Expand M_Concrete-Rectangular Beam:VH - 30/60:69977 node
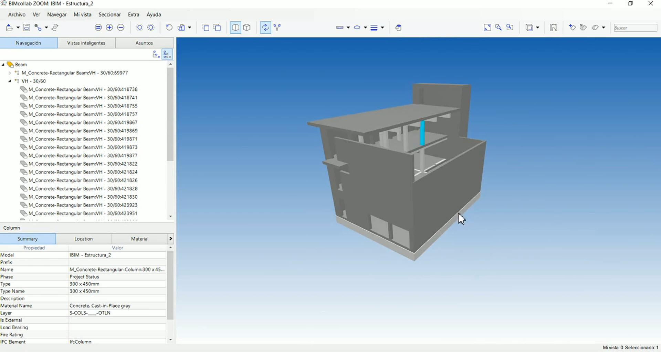The image size is (661, 352). 10,73
